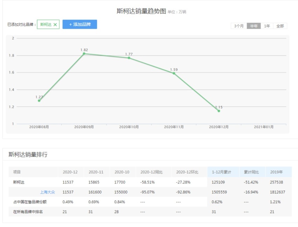Click the 1.82 data point for 2020年09月
298x227 pixels.
[84, 54]
